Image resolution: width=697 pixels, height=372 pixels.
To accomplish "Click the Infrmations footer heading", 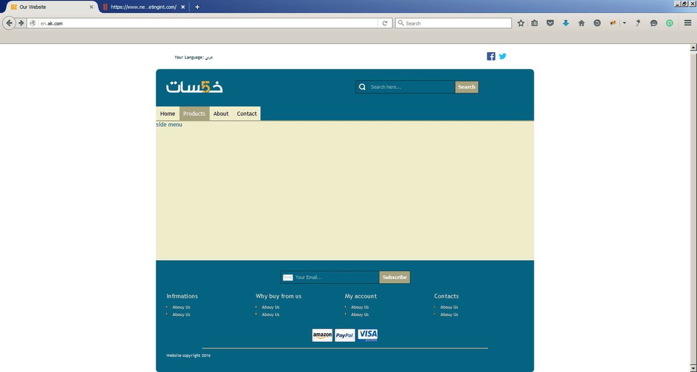I will (182, 296).
